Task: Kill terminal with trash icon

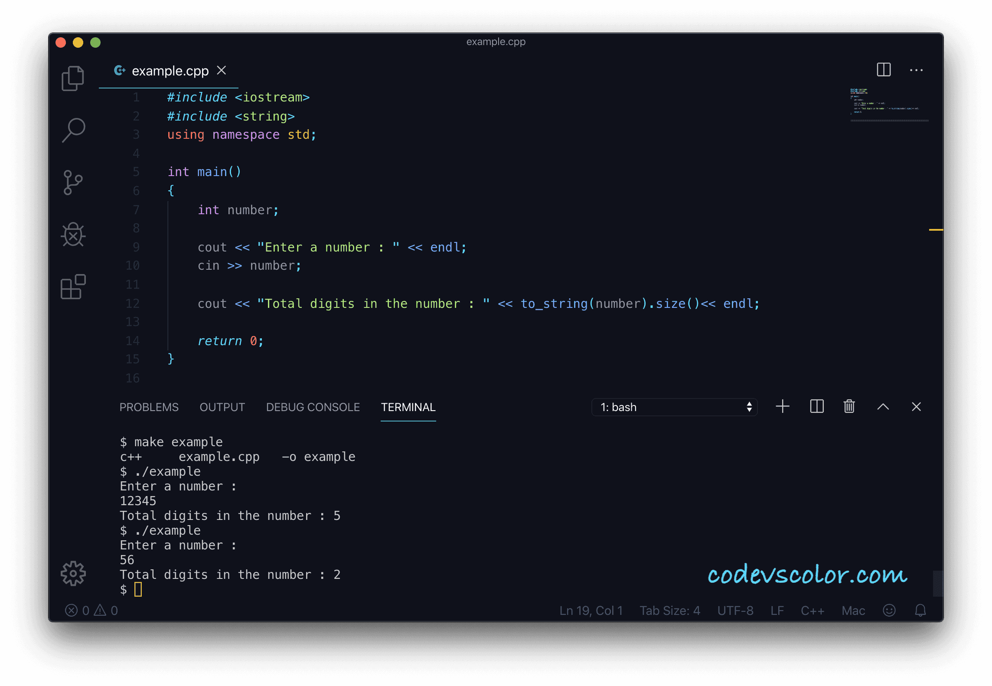Action: pos(849,407)
